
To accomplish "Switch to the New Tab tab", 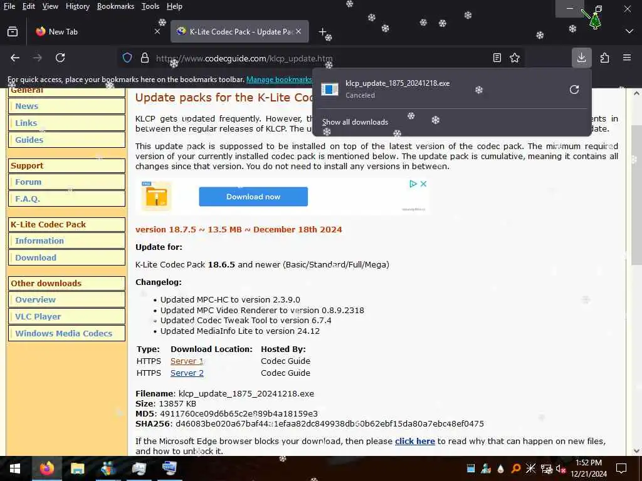I will coord(97,31).
